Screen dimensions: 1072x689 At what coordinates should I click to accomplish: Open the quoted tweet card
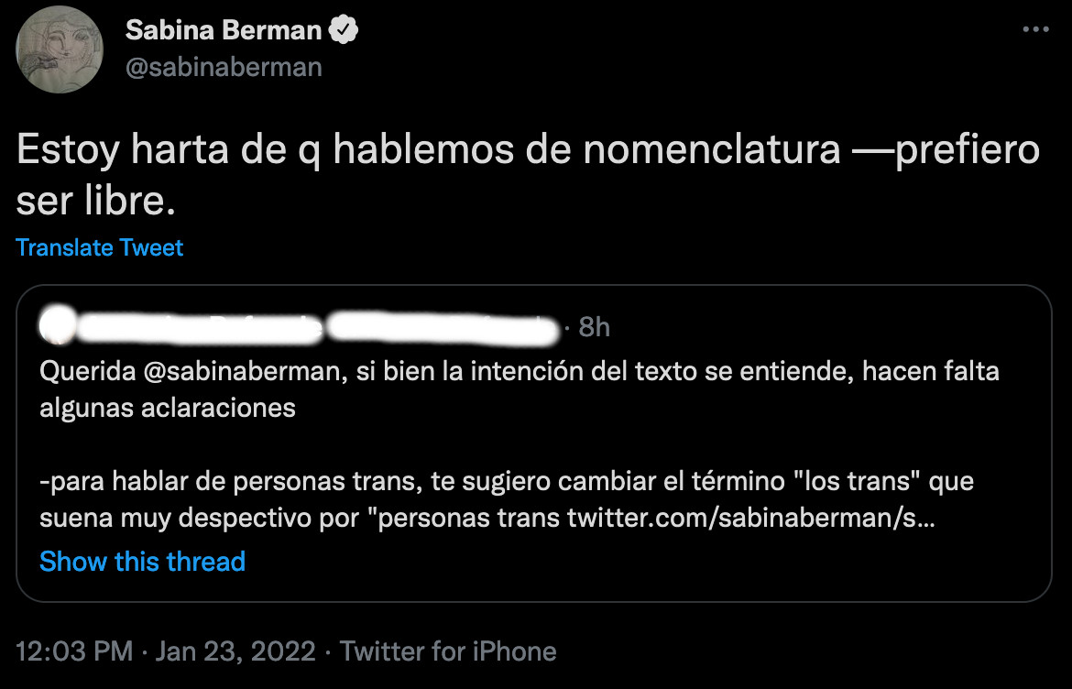point(536,444)
